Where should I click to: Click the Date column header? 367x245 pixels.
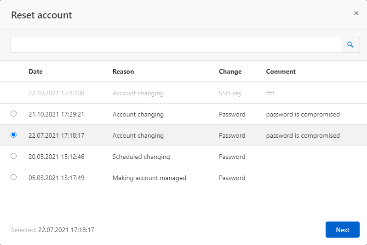coord(35,71)
